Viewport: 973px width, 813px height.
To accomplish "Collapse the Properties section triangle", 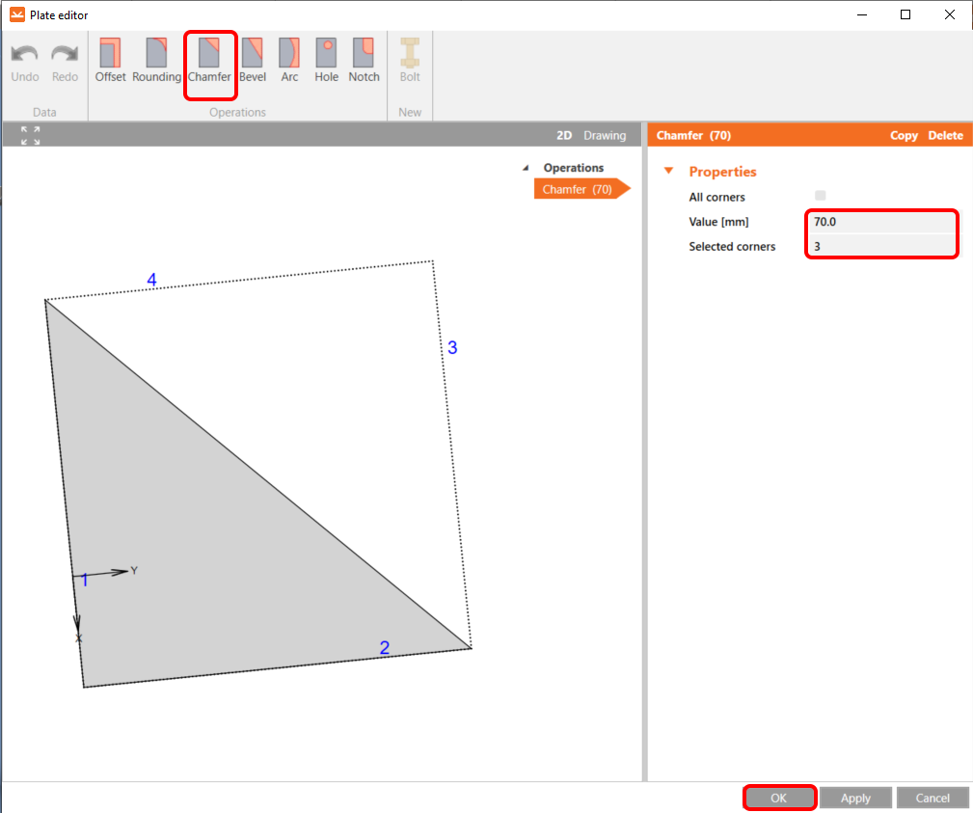I will [x=667, y=172].
